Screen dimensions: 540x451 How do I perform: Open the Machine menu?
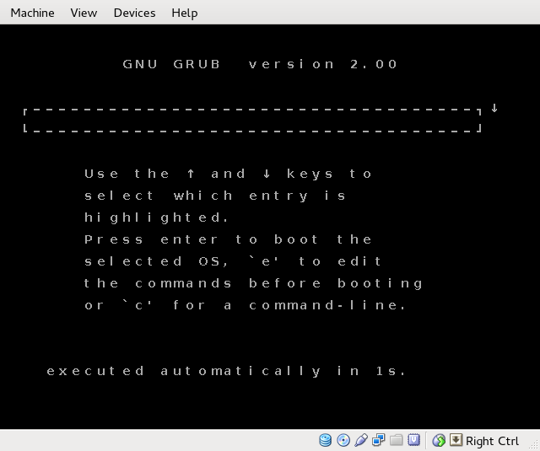tap(32, 13)
